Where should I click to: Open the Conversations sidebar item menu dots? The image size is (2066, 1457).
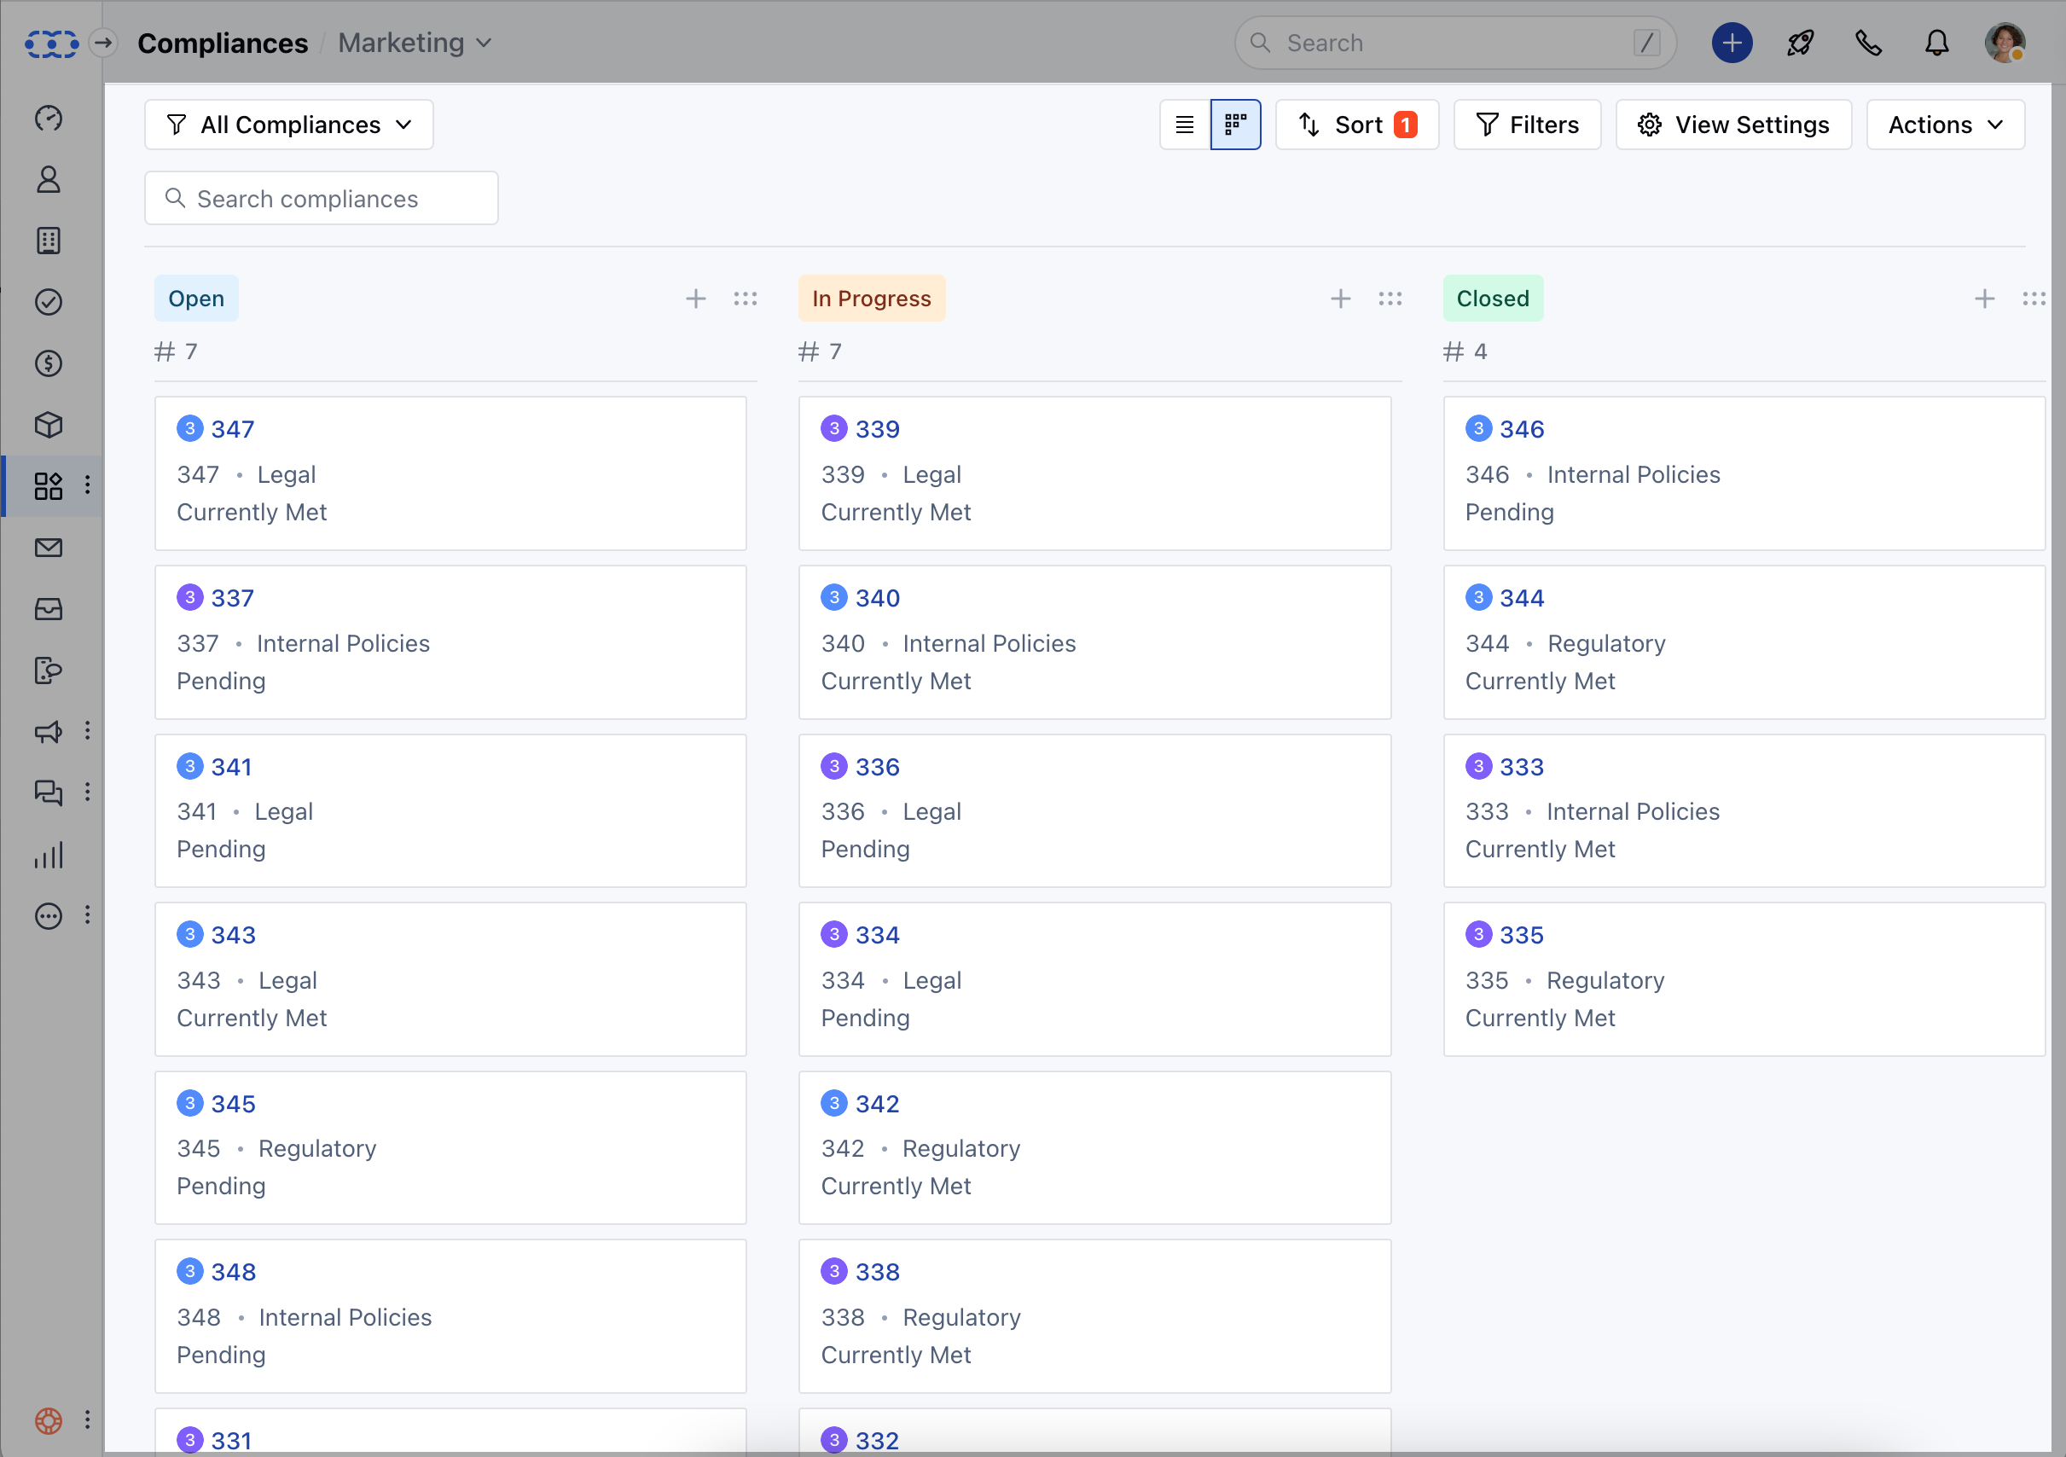tap(87, 792)
